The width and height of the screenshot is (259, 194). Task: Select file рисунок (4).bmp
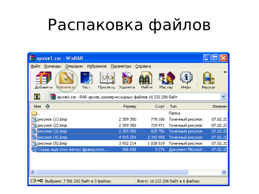(129, 137)
